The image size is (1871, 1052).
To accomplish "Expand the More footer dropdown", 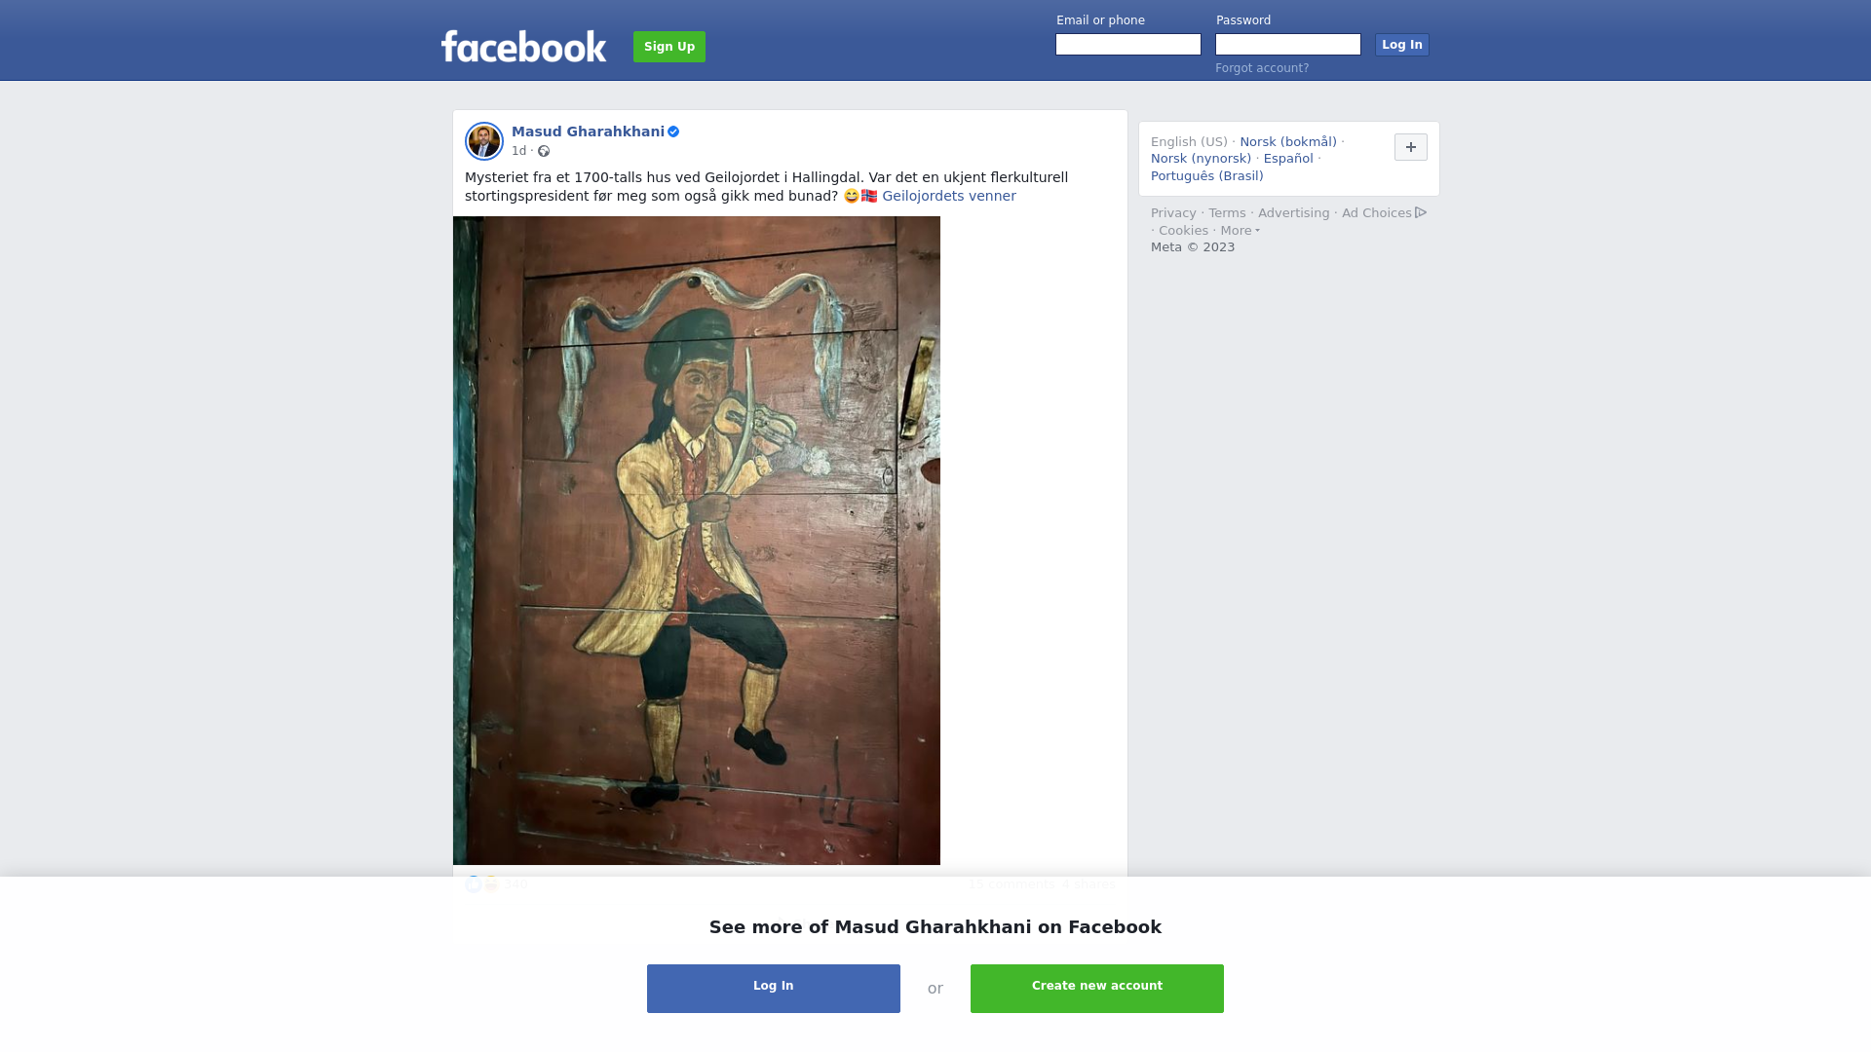I will tap(1240, 231).
